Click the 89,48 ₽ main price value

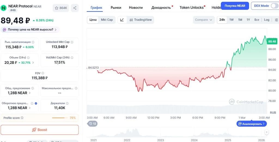click(15, 20)
